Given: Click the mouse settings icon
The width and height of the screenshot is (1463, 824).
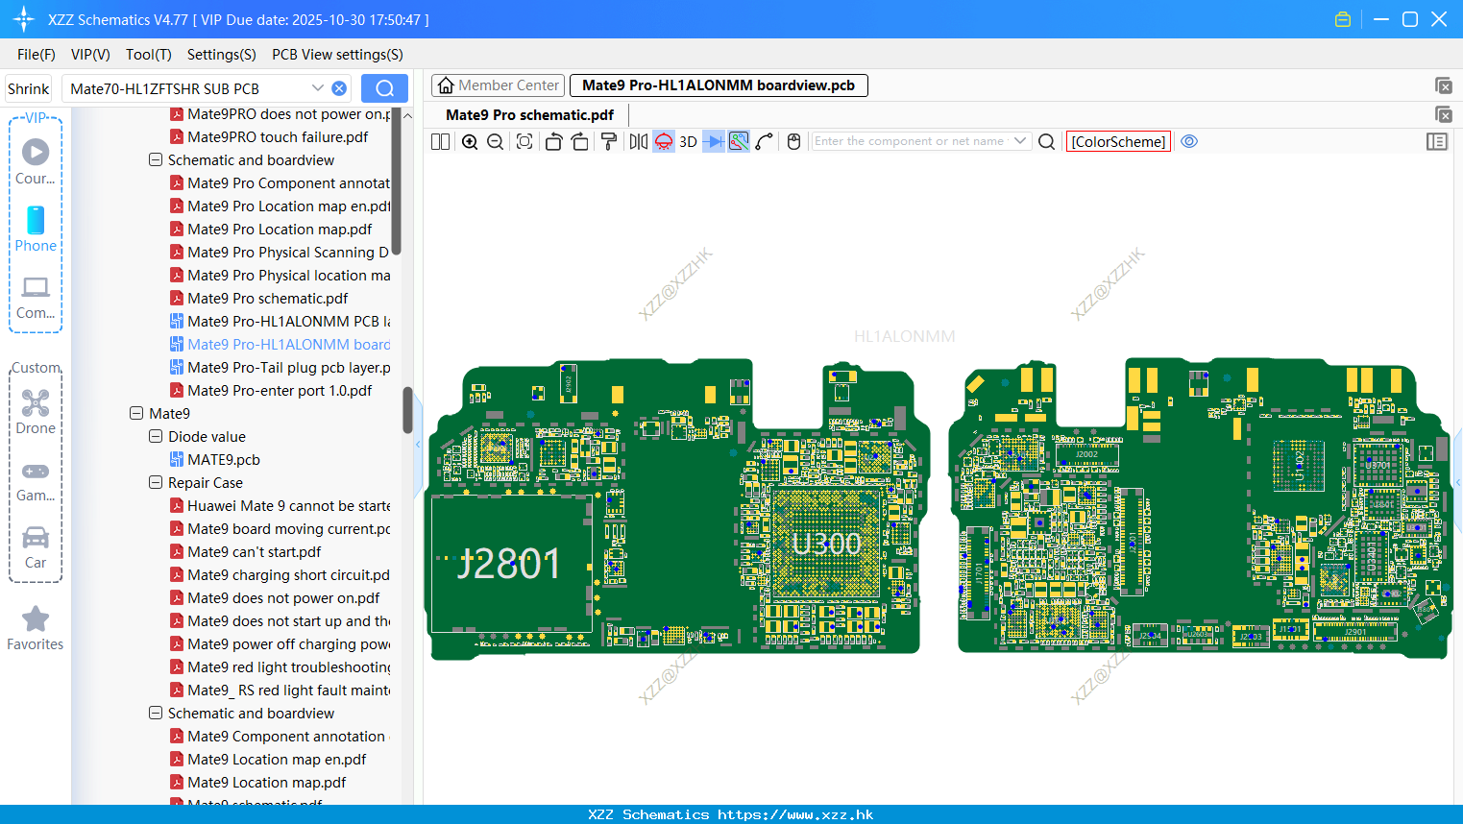Looking at the screenshot, I should coord(793,141).
